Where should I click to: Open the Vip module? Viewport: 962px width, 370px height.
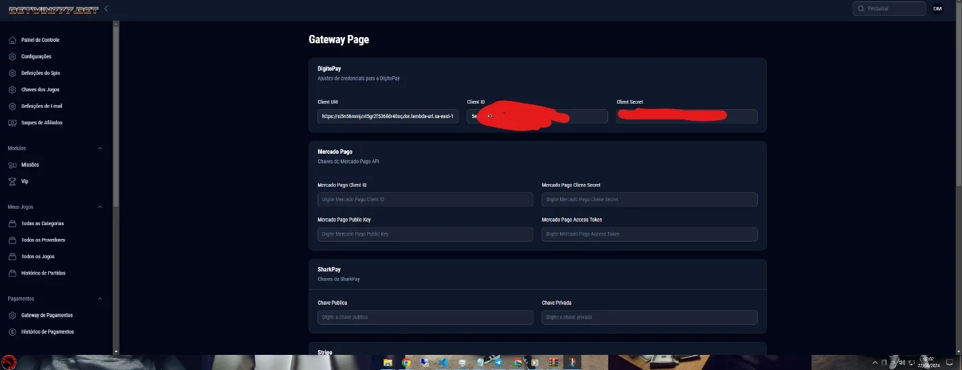point(25,181)
